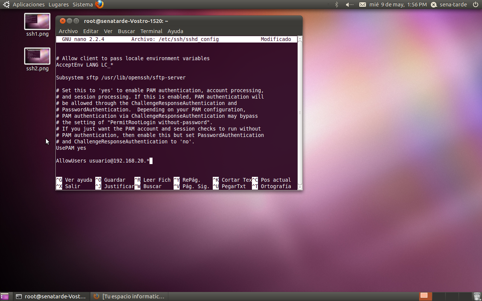
Task: Select the ssh1.png desktop file
Action: pyautogui.click(x=37, y=25)
